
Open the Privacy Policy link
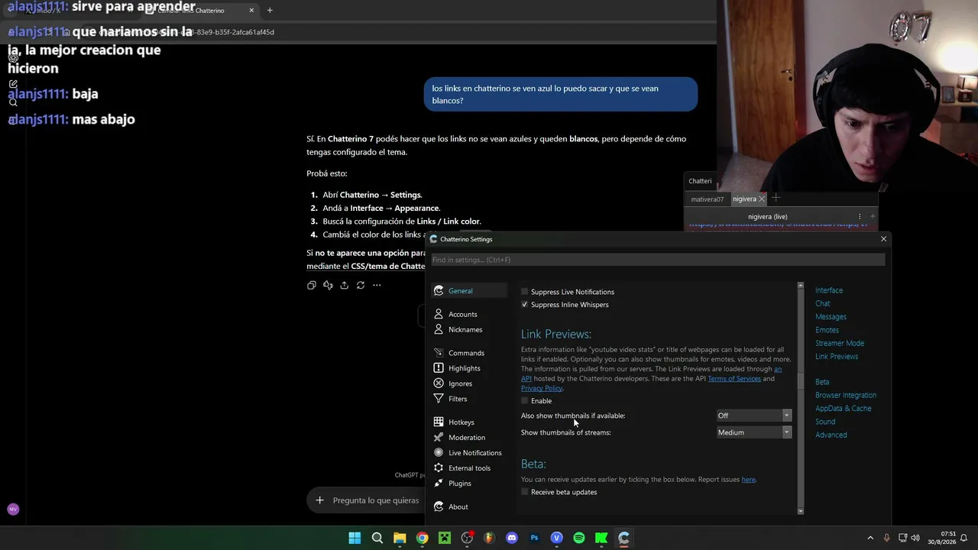(x=542, y=389)
